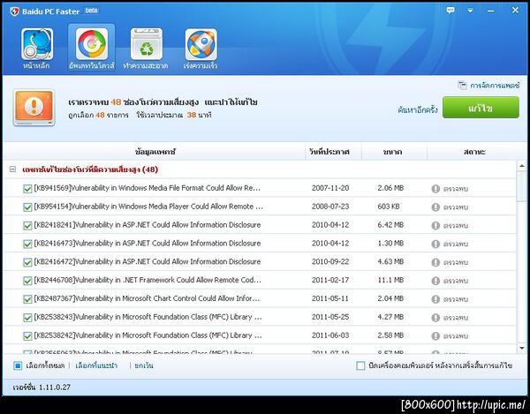Screen dimensions: 530x414
Task: Click the status icon for KB2416473
Action: coord(435,244)
